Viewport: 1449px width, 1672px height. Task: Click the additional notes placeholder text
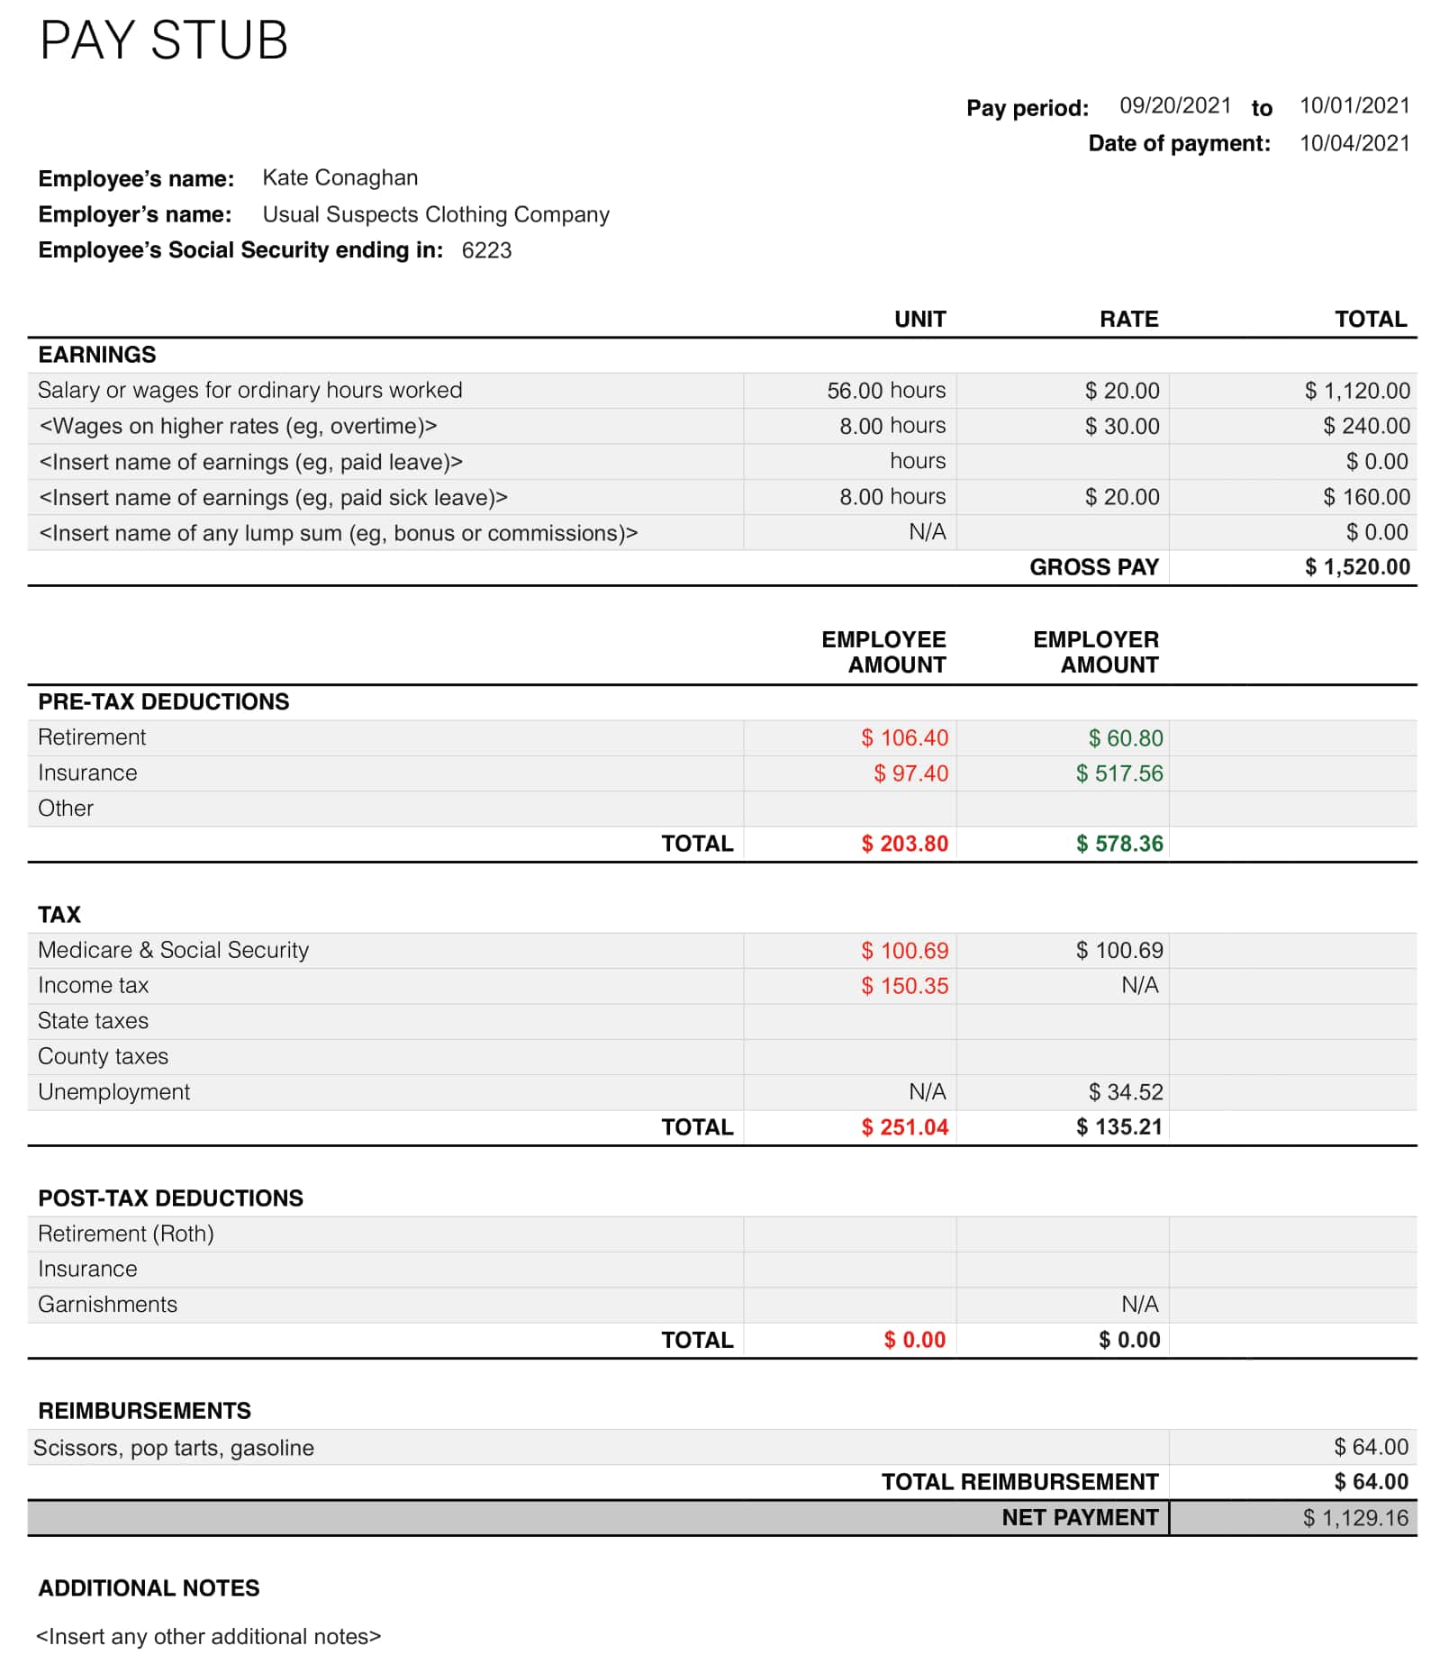tap(209, 1637)
